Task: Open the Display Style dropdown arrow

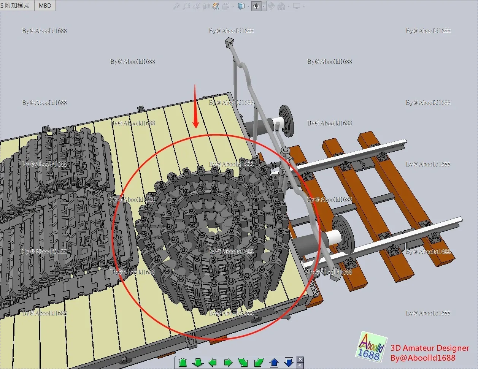Action: [248, 6]
